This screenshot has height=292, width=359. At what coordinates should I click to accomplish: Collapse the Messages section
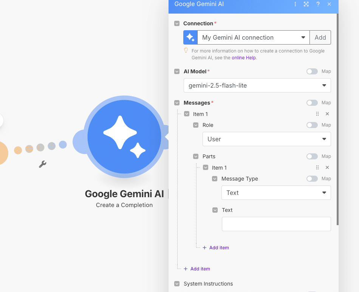pyautogui.click(x=177, y=103)
